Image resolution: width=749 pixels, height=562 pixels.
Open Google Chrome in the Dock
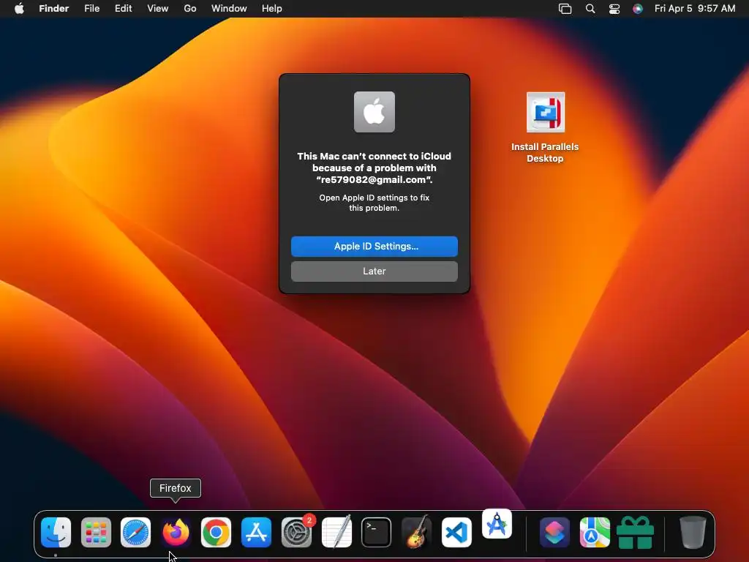coord(216,532)
